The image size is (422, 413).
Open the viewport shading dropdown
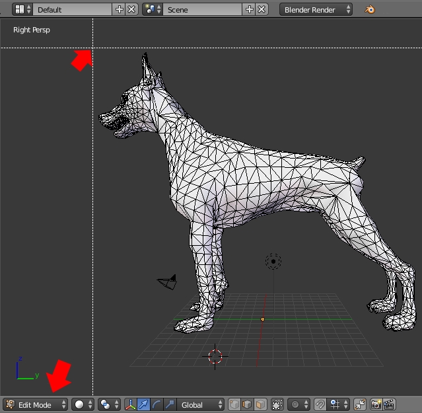pyautogui.click(x=83, y=404)
